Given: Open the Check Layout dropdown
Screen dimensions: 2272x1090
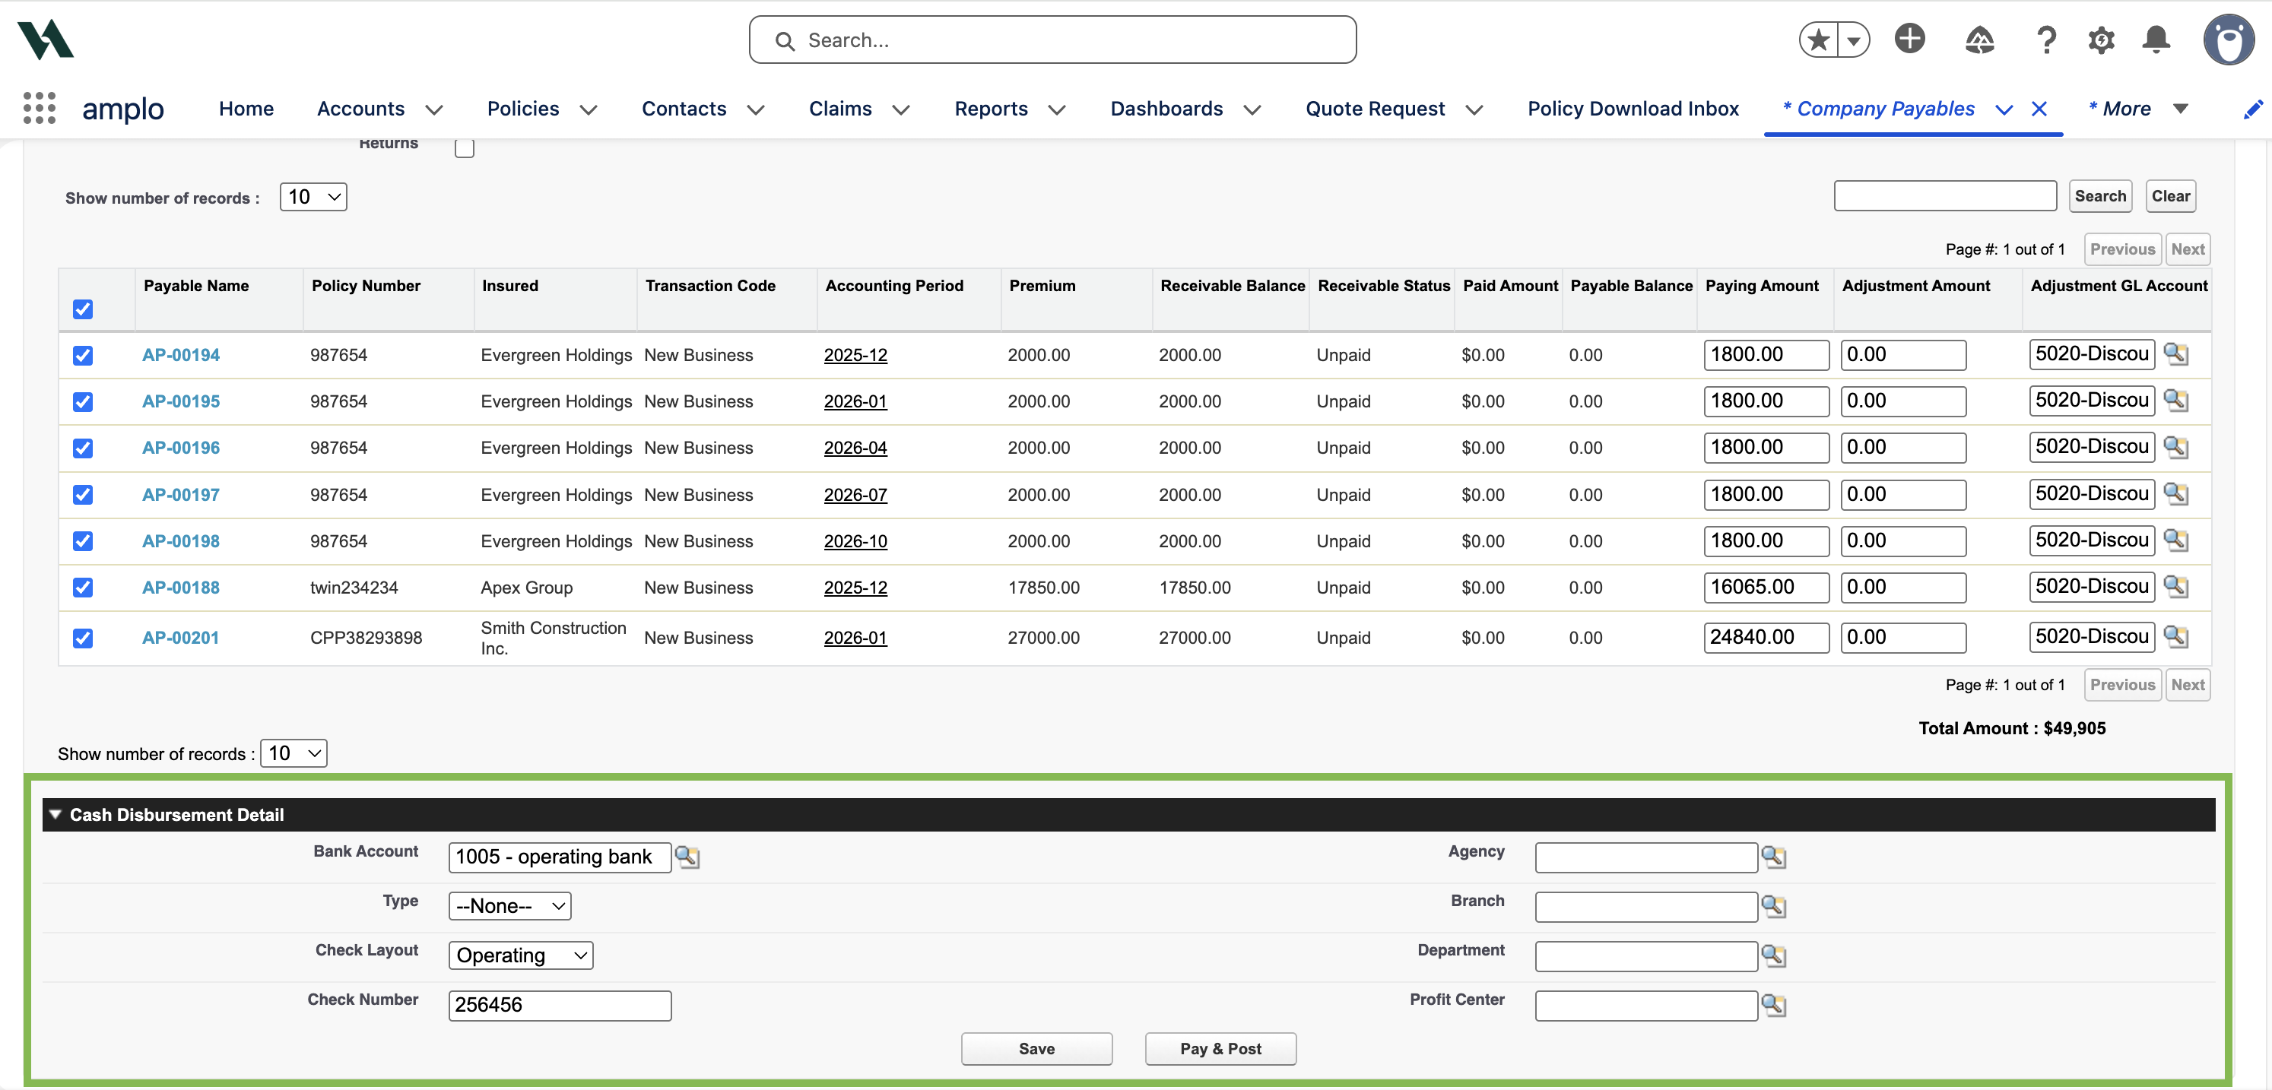Looking at the screenshot, I should 520,955.
